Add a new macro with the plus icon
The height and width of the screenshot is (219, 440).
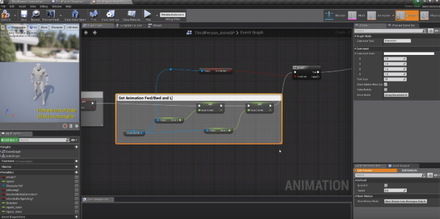pyautogui.click(x=76, y=166)
